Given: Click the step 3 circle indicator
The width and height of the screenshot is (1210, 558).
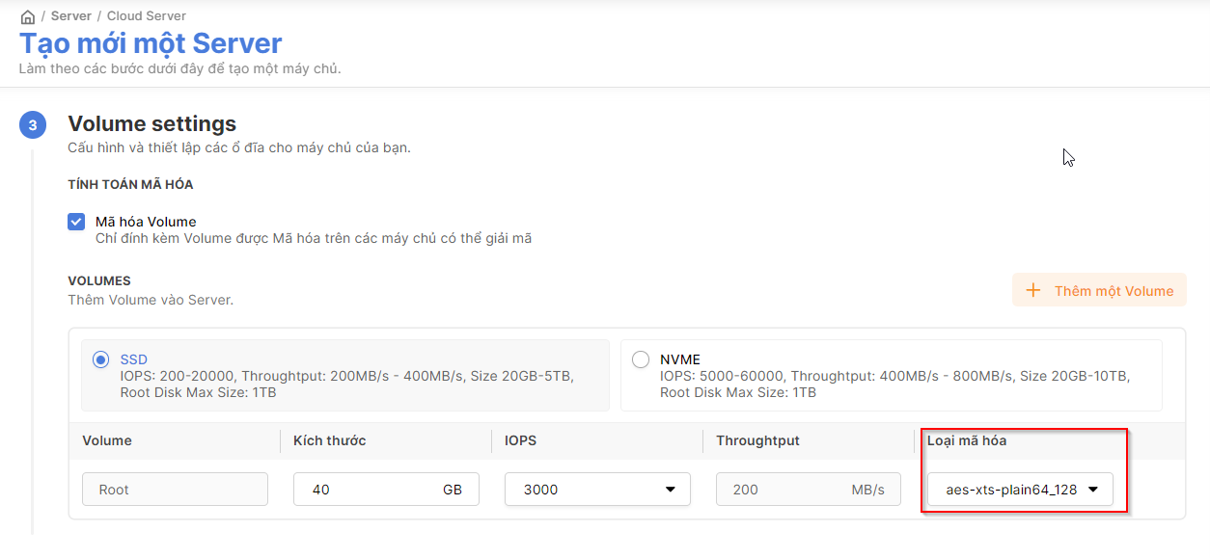Looking at the screenshot, I should tap(32, 125).
